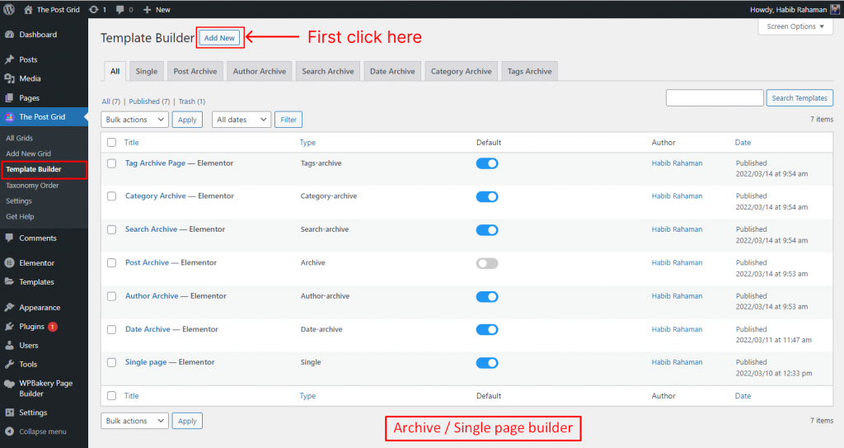The height and width of the screenshot is (448, 844).
Task: Click the WPBakery Page Builder icon
Action: click(x=9, y=384)
